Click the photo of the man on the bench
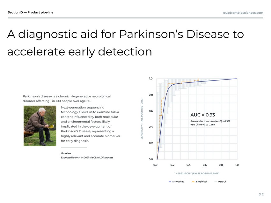 (41, 126)
